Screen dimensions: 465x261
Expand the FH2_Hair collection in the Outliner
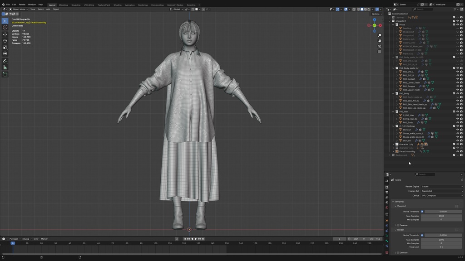[x=393, y=111]
